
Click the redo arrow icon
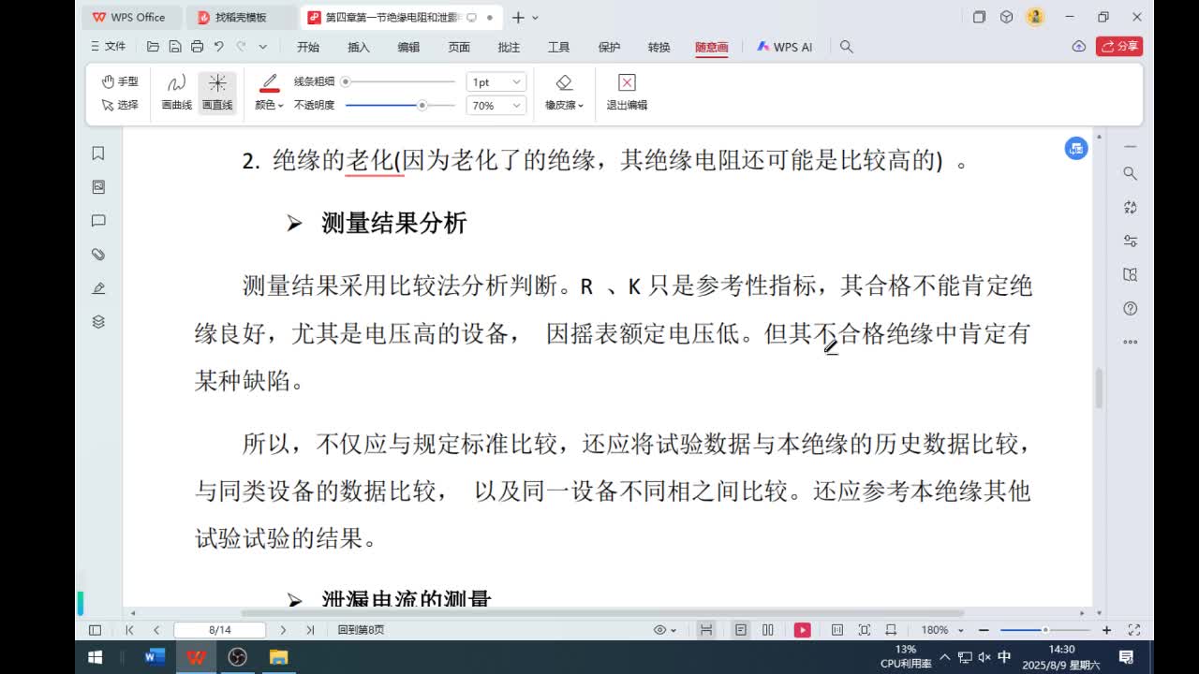241,46
